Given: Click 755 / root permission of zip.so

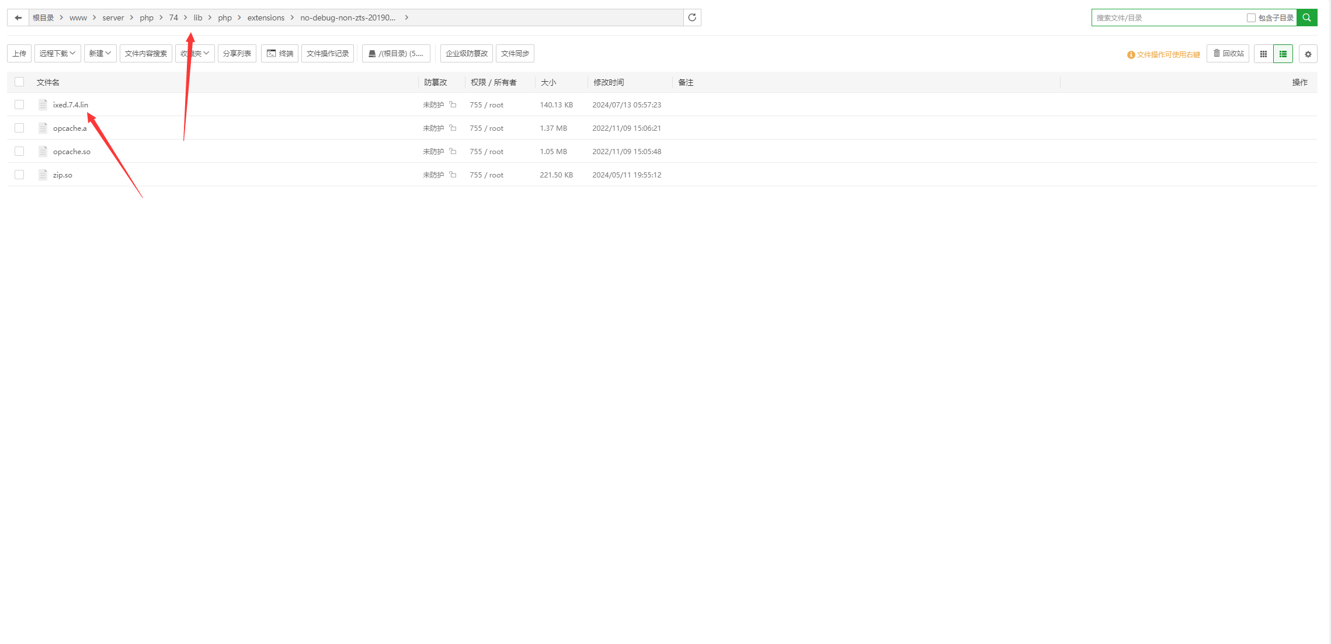Looking at the screenshot, I should 486,175.
